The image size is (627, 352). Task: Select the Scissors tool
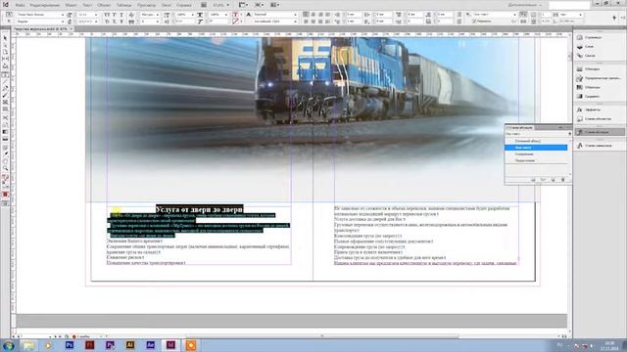click(x=5, y=117)
